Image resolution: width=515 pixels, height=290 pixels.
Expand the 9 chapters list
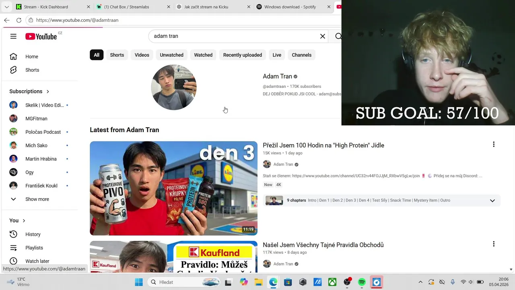pos(492,201)
